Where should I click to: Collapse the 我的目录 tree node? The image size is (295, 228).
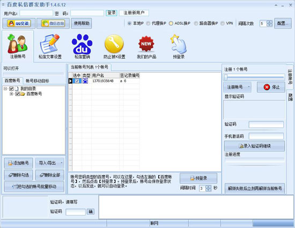pyautogui.click(x=5, y=89)
